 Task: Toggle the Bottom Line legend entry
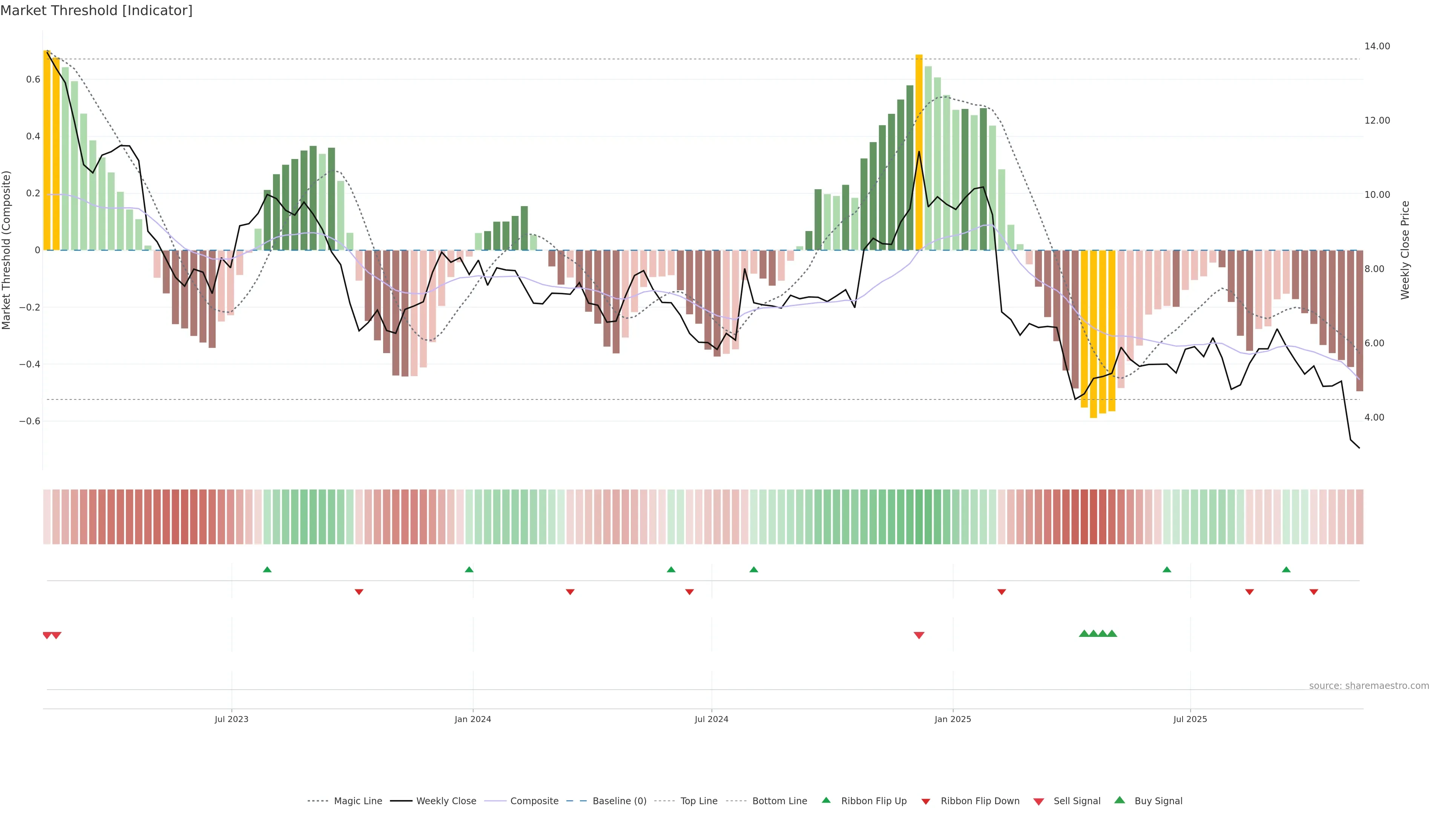pyautogui.click(x=779, y=801)
